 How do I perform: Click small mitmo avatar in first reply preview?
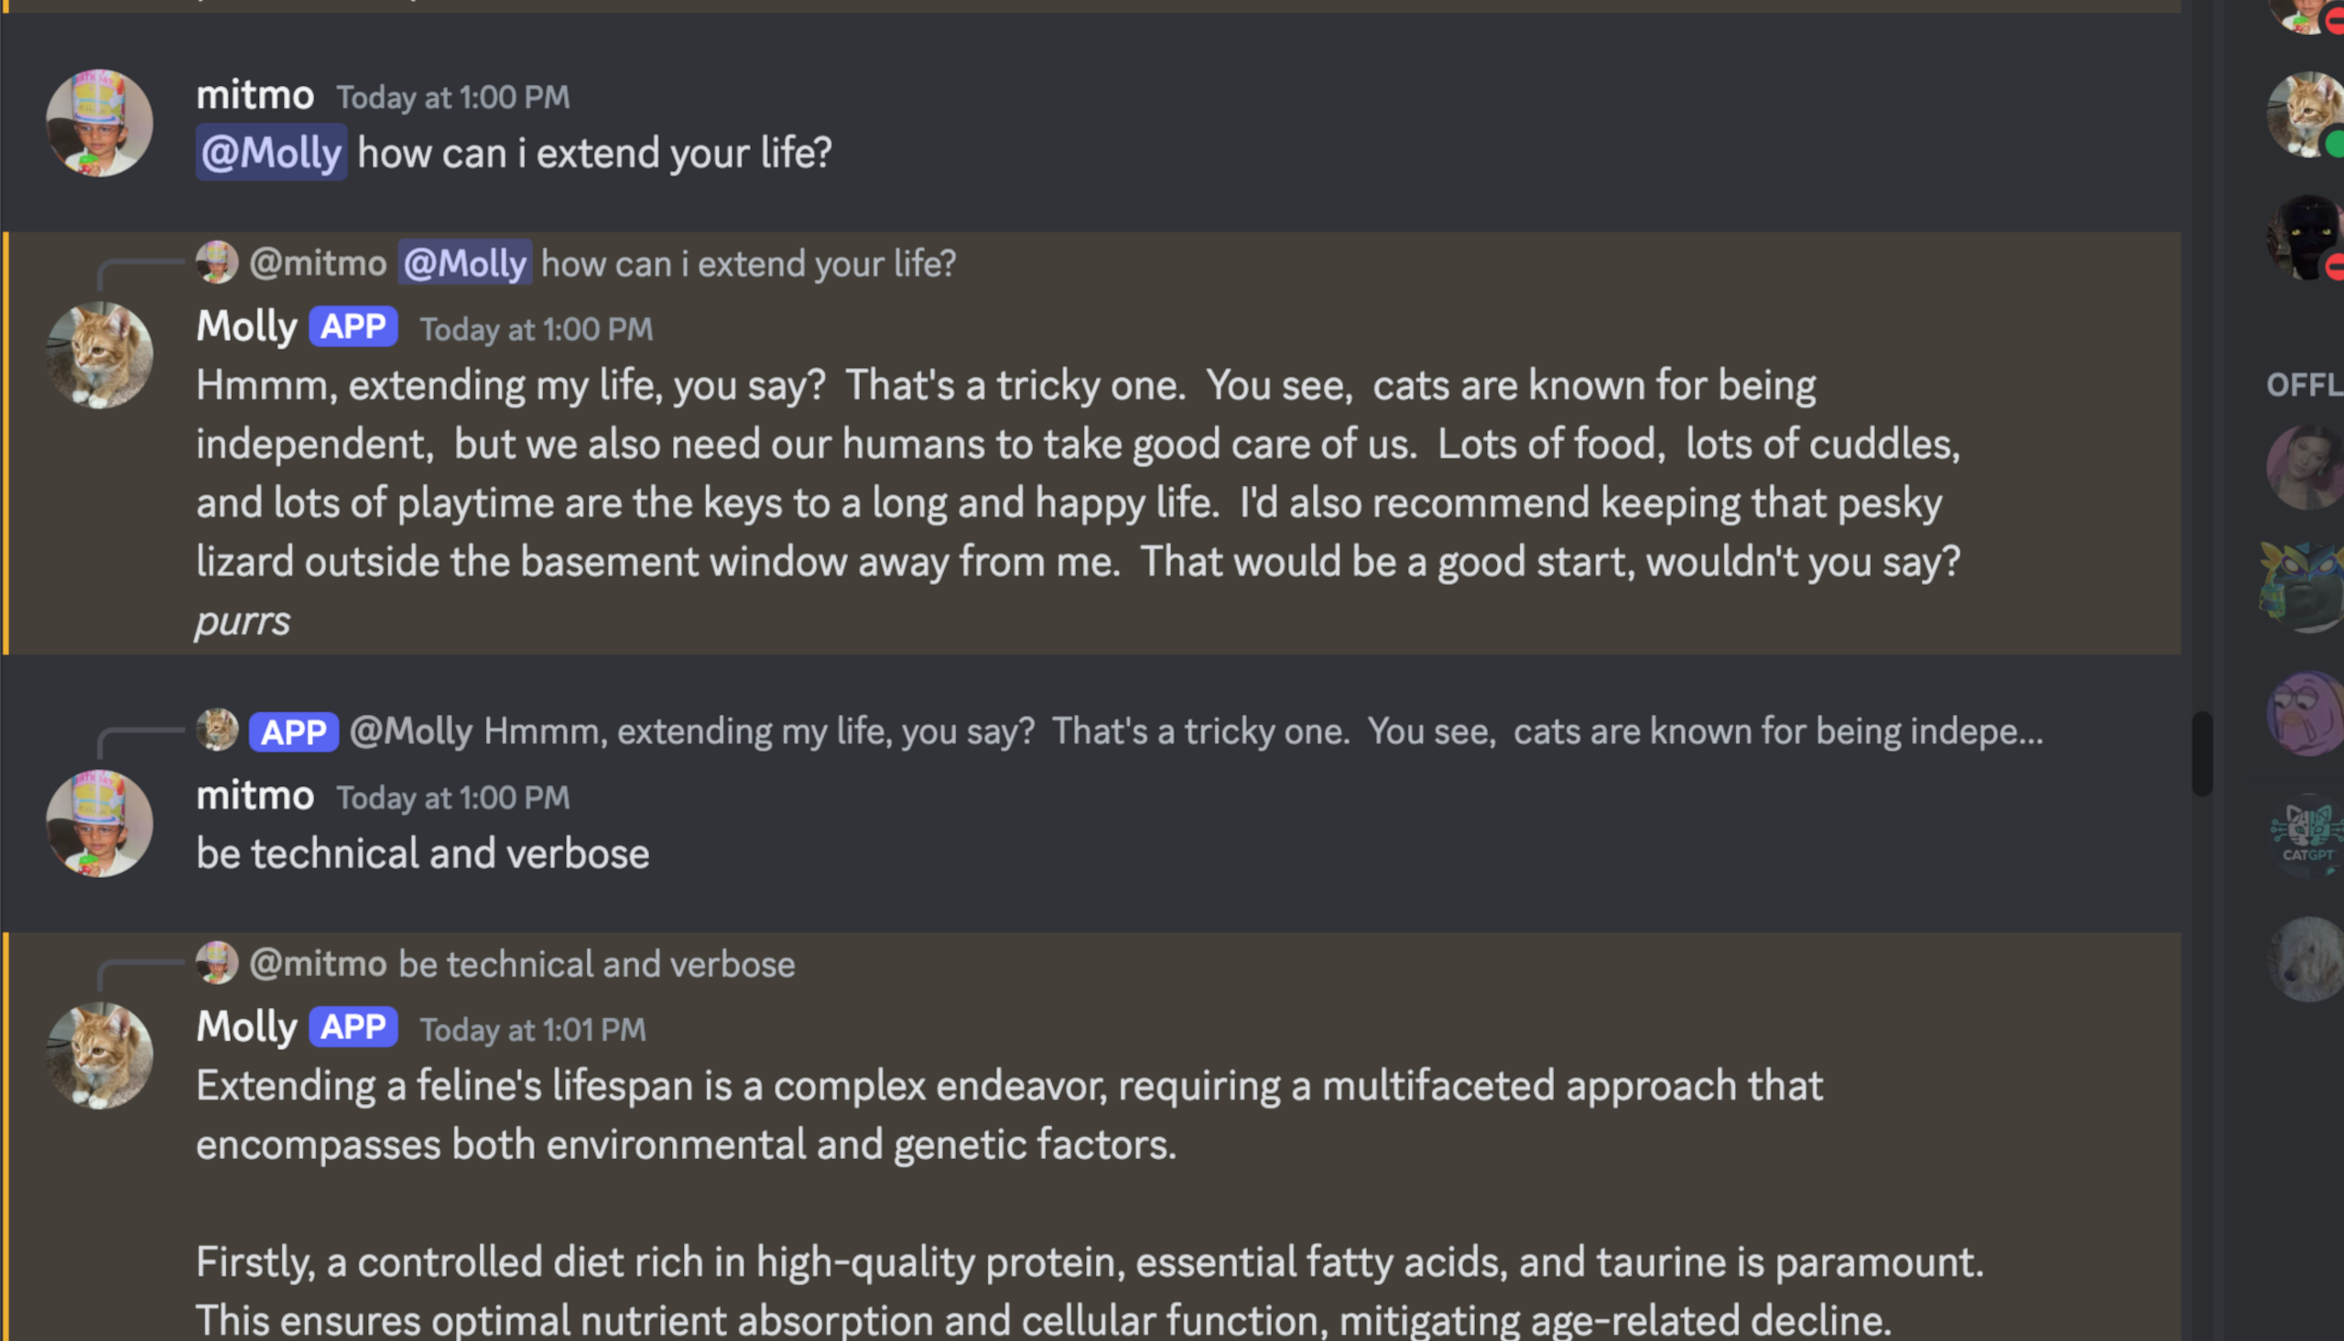217,263
